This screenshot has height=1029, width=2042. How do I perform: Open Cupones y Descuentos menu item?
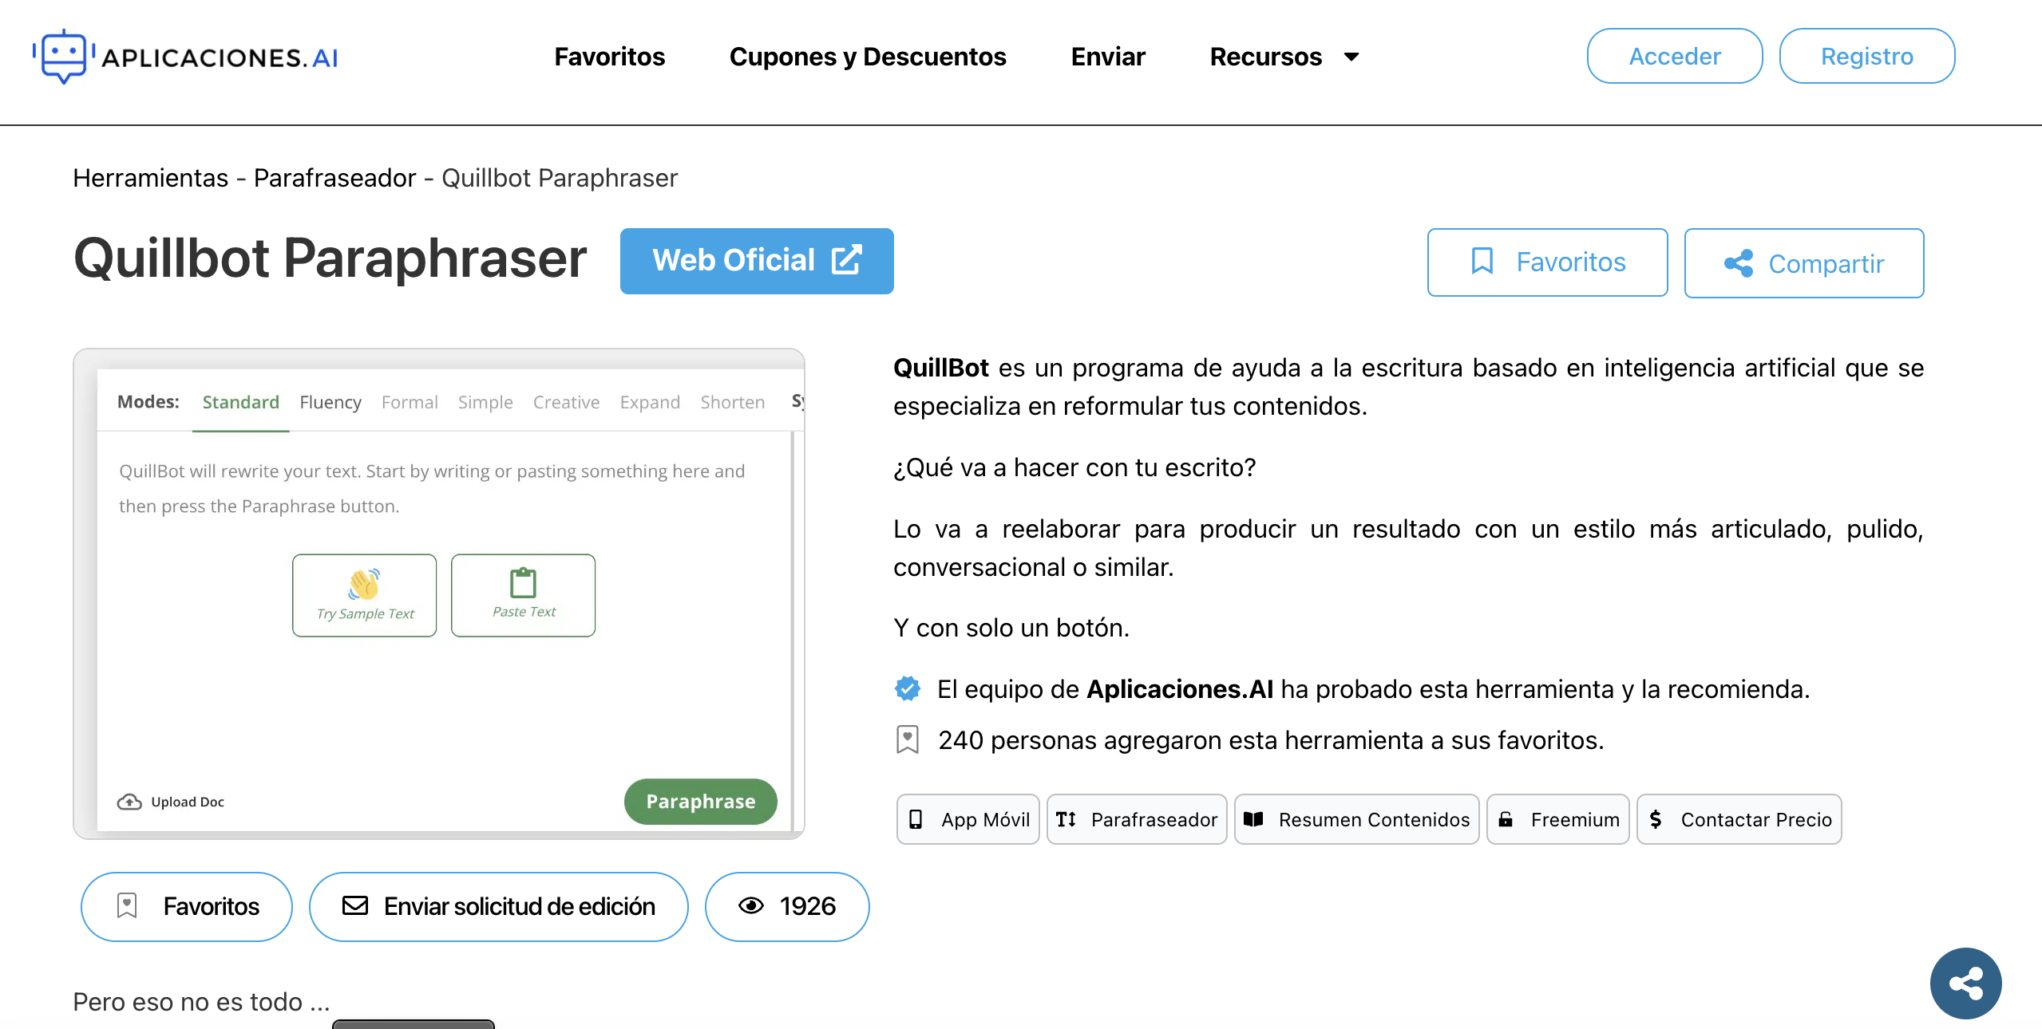click(x=867, y=57)
